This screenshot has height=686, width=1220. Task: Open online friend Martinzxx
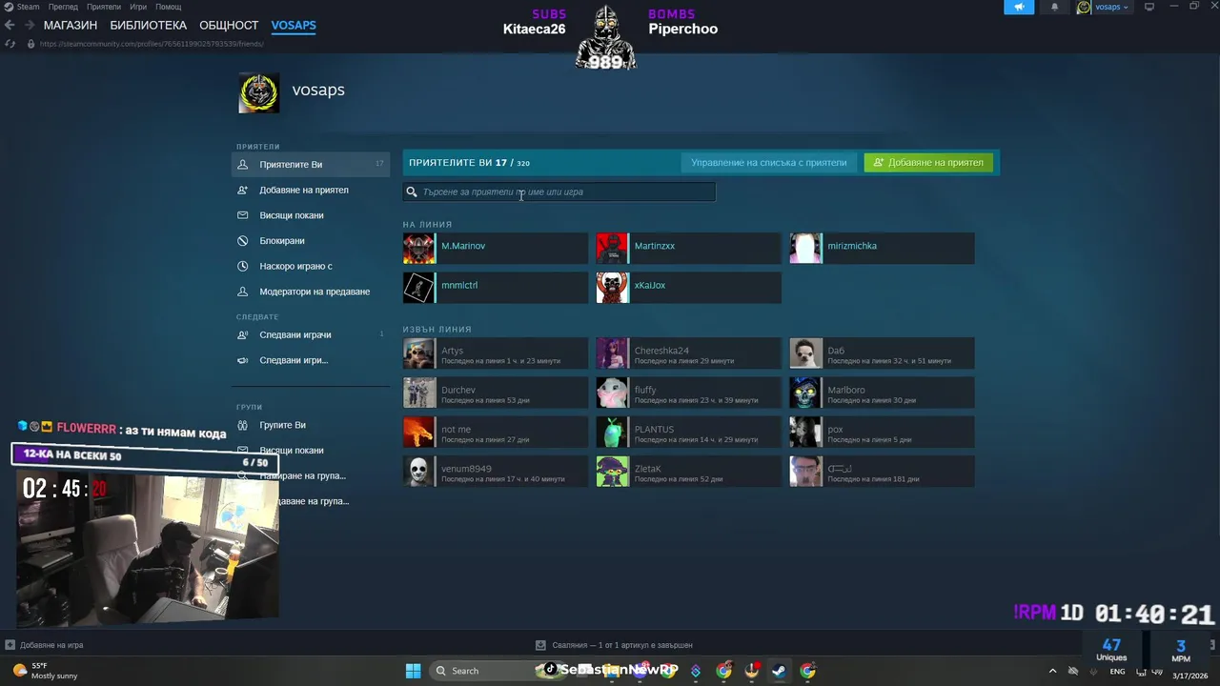[x=688, y=249]
